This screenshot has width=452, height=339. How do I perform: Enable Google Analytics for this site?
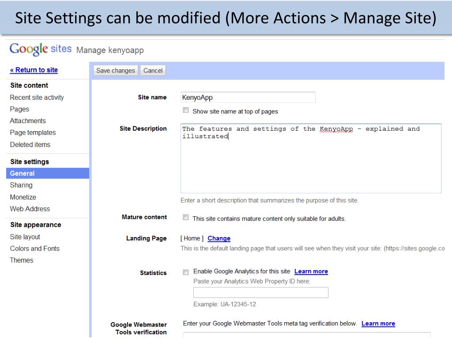point(186,272)
